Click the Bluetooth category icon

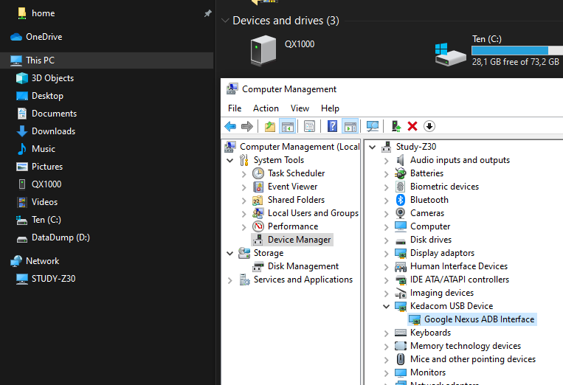point(401,200)
